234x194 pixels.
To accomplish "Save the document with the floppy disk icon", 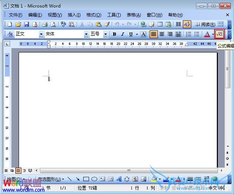I will 27,24.
